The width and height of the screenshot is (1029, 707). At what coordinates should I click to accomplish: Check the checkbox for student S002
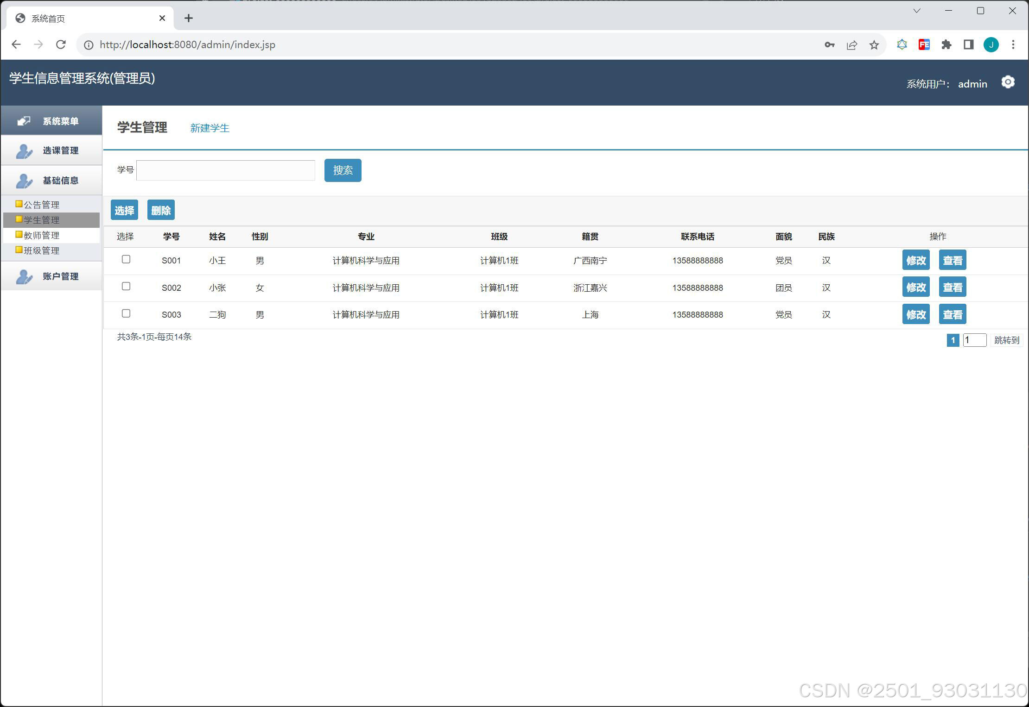pyautogui.click(x=126, y=287)
